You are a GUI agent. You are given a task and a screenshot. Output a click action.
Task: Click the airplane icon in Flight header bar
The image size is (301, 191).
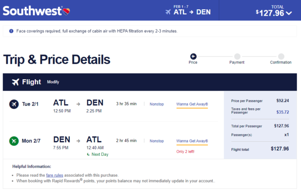click(x=16, y=82)
